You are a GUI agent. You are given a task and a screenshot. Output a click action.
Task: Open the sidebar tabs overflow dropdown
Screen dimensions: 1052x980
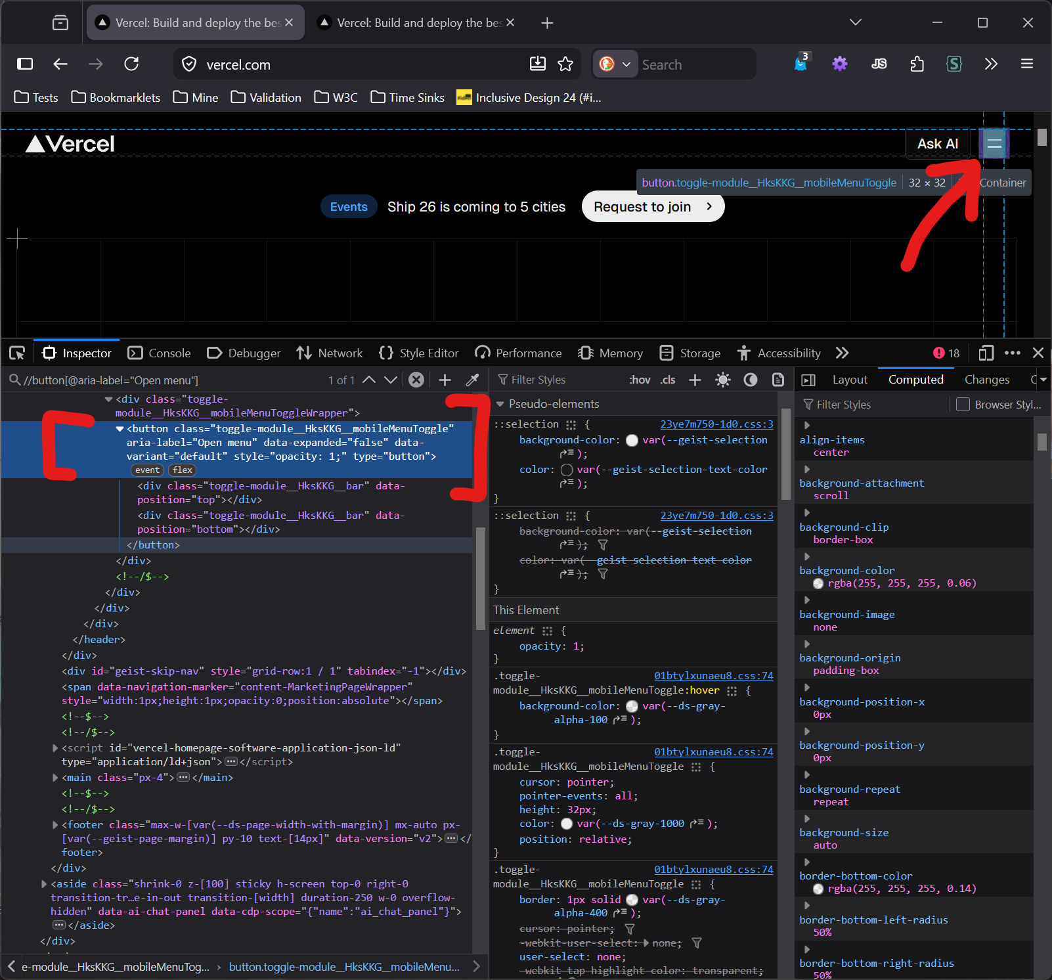1043,380
